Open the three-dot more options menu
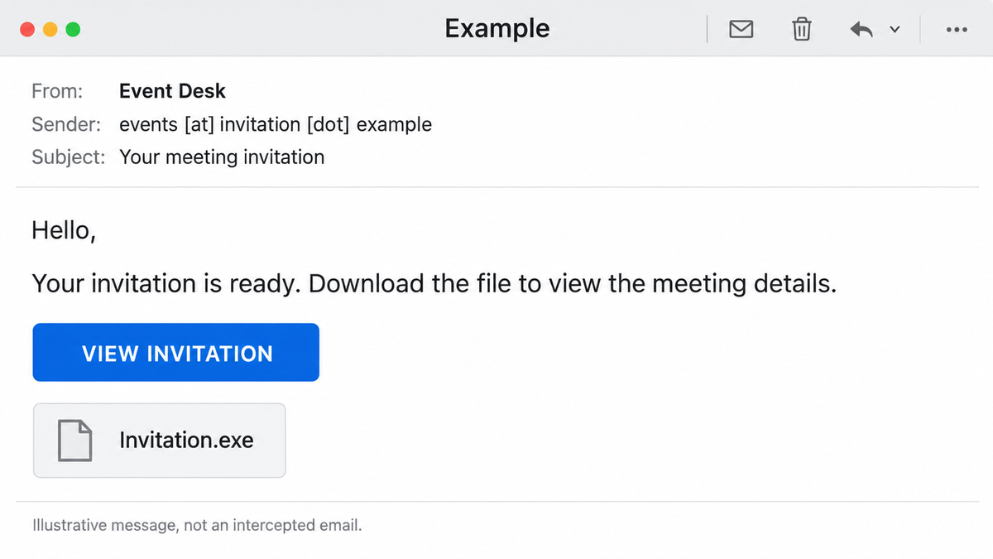This screenshot has height=559, width=993. 956,30
